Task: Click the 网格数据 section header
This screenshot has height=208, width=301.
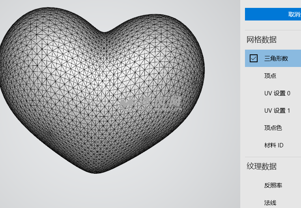Action: click(x=262, y=39)
